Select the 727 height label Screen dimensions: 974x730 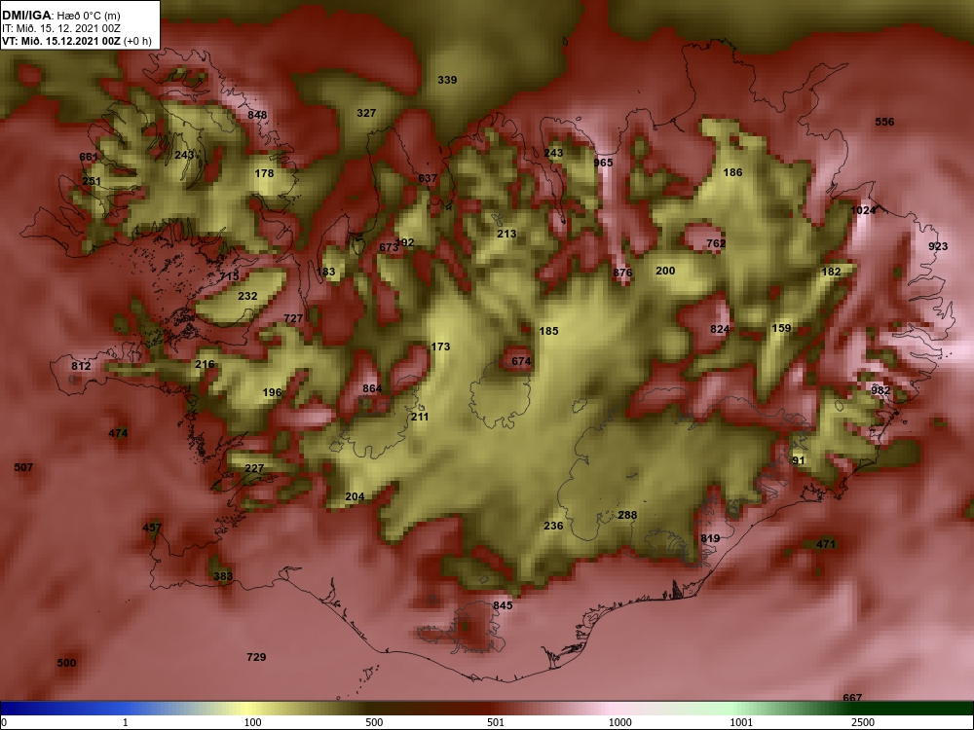(x=293, y=318)
